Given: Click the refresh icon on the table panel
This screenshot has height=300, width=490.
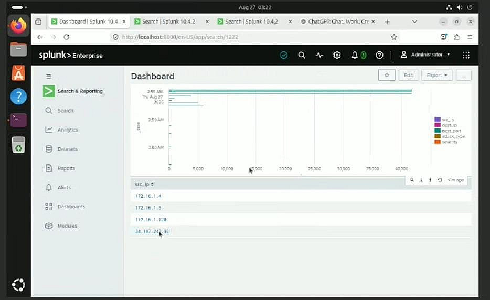Looking at the screenshot, I should tap(440, 180).
